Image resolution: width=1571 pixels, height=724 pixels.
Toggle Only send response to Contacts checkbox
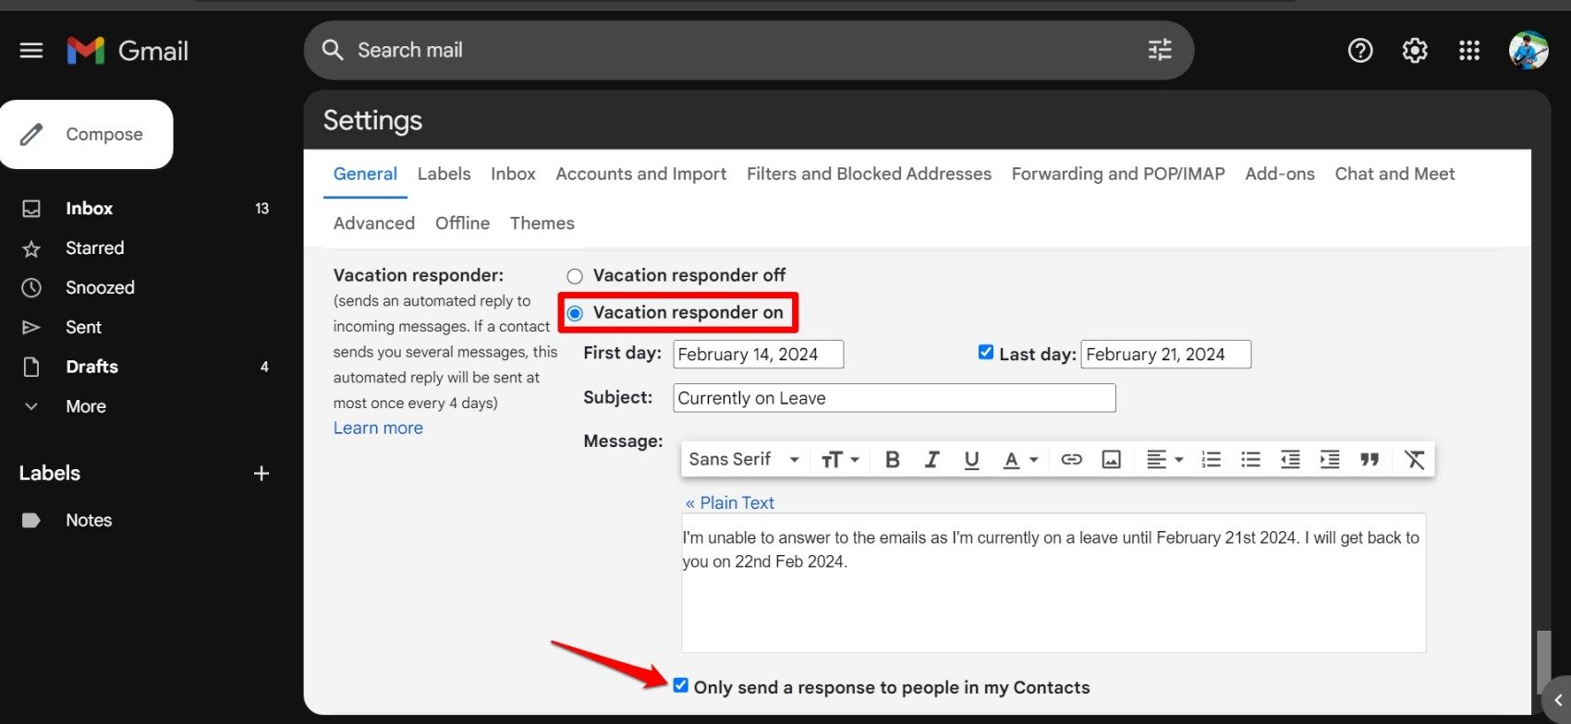[681, 685]
